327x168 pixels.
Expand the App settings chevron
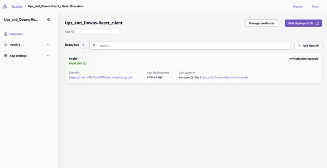pyautogui.click(x=48, y=56)
